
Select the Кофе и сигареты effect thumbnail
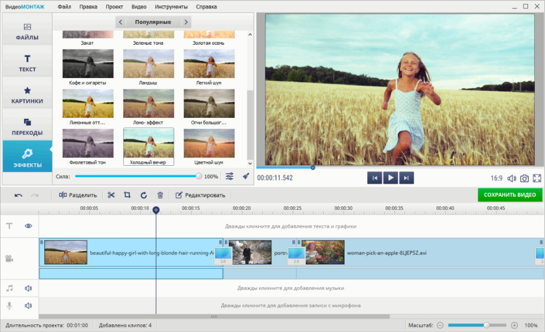tap(88, 64)
